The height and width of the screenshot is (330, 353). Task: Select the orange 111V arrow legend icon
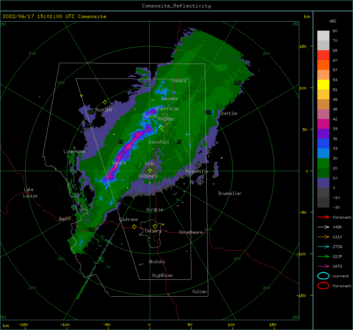(x=323, y=237)
